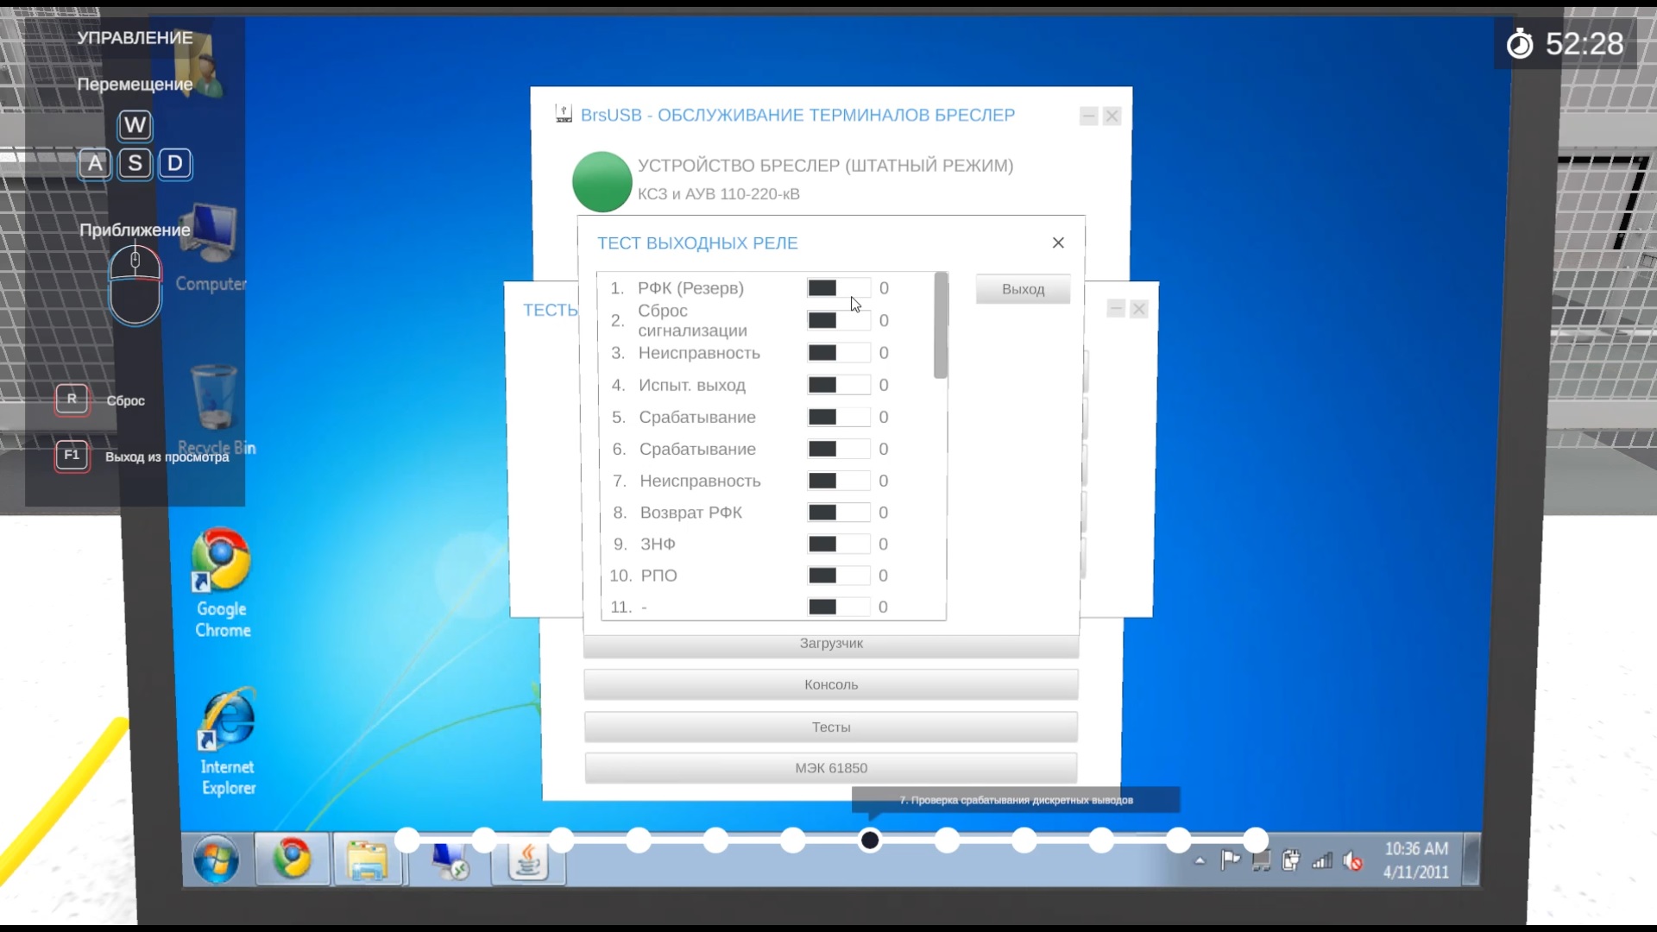Image resolution: width=1657 pixels, height=932 pixels.
Task: Toggle relay 10 РПО switch
Action: (x=838, y=576)
